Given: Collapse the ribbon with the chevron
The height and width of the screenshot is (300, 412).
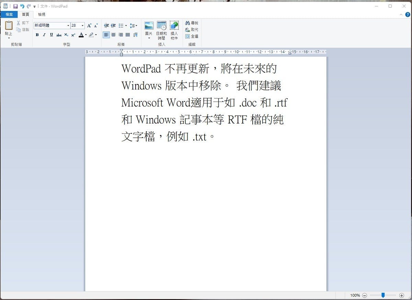Looking at the screenshot, I should pos(401,15).
